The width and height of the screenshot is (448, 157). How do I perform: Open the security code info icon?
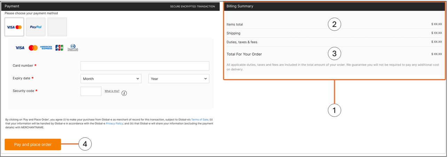pos(124,93)
